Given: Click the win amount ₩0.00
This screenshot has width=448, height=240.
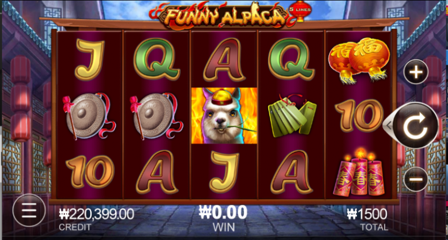Looking at the screenshot, I should [x=223, y=213].
